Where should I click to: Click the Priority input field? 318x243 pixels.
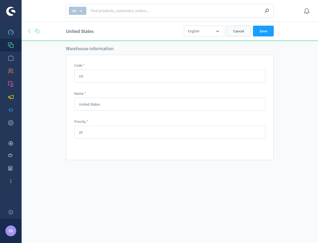click(x=170, y=133)
